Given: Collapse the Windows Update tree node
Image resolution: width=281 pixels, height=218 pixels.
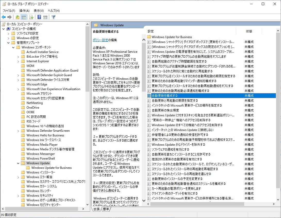Looking at the screenshot, I should coord(18,163).
